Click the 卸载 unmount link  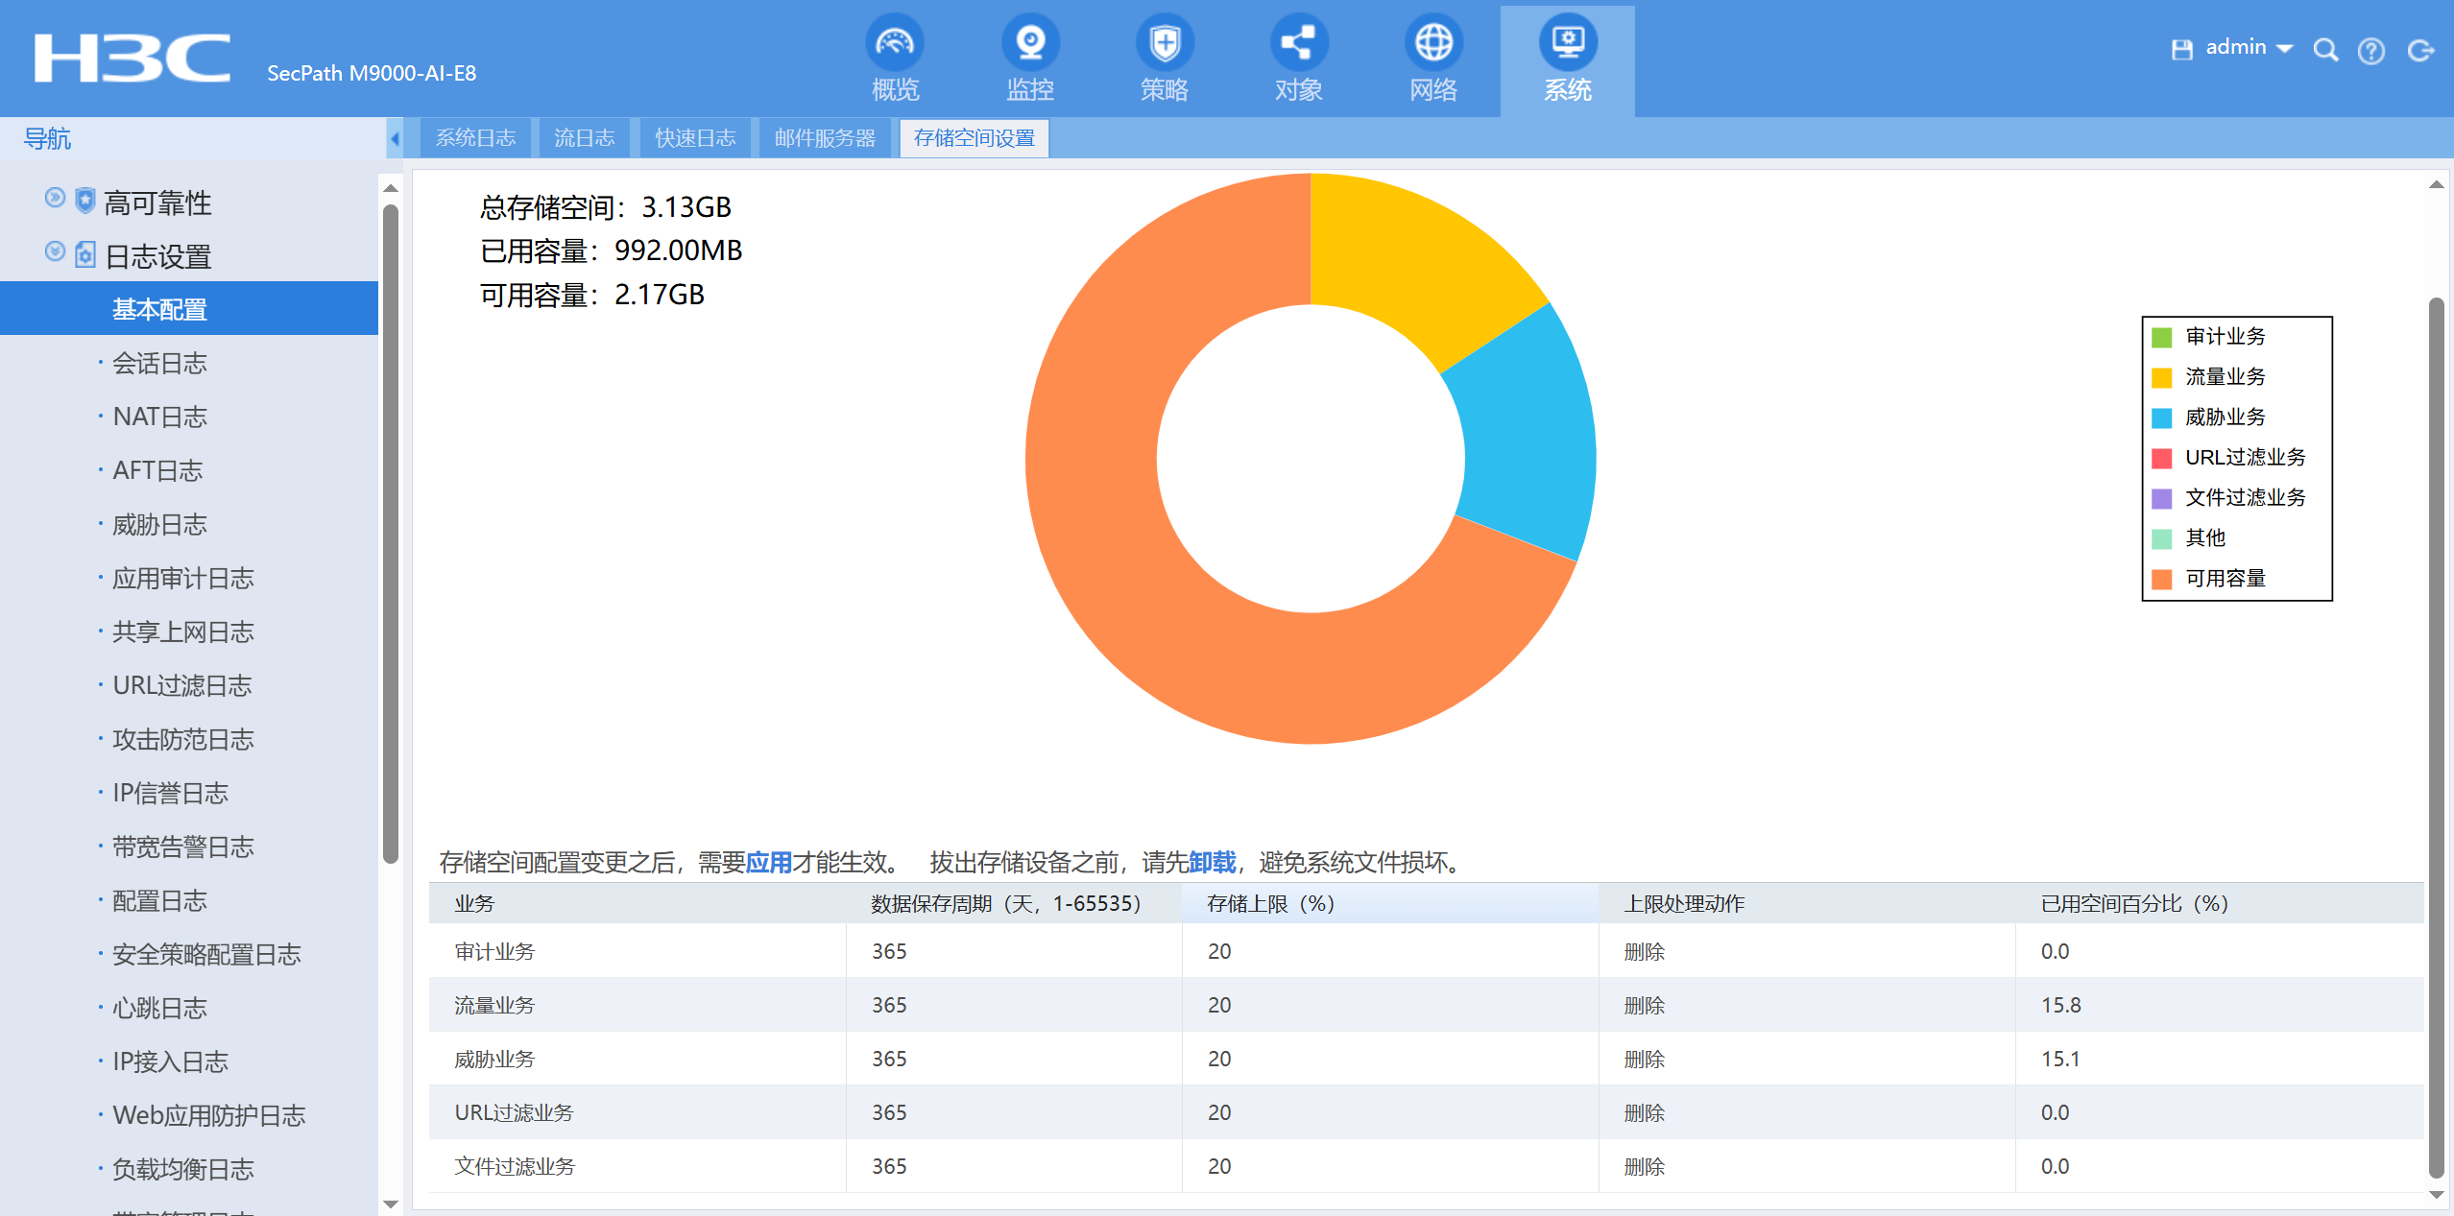coord(1212,862)
